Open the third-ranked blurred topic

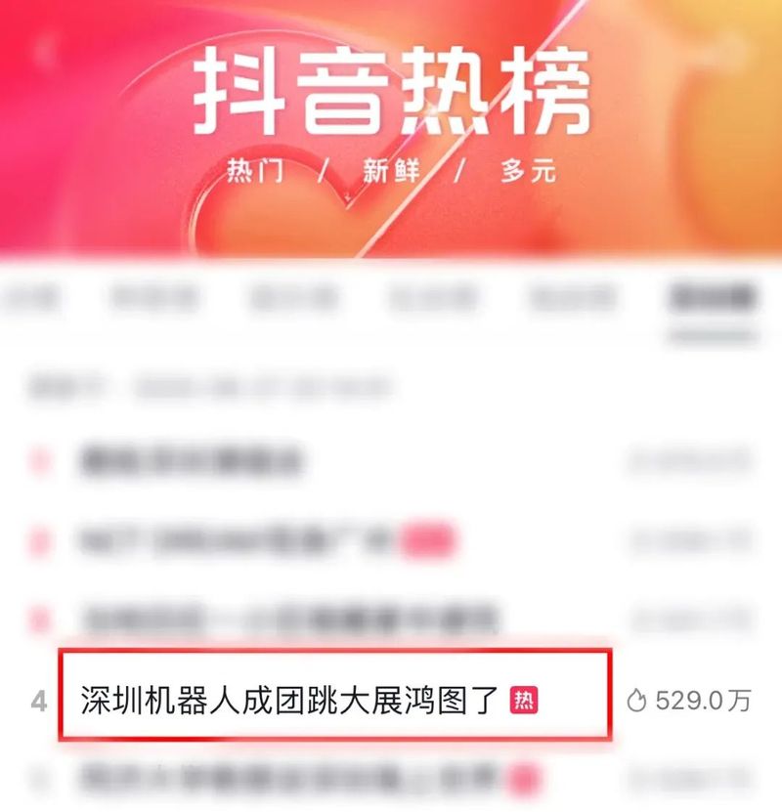coord(290,619)
